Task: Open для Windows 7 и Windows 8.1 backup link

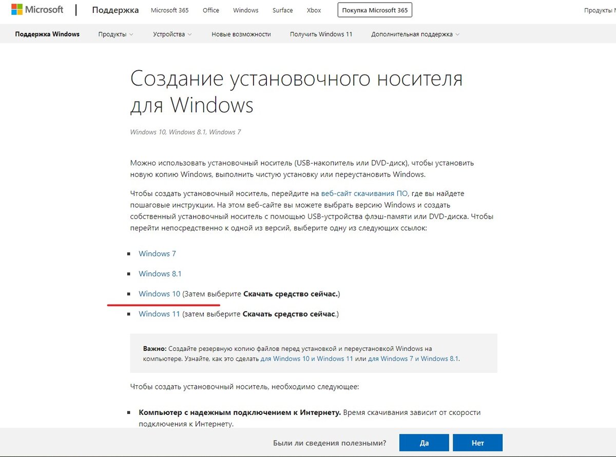Action: (413, 359)
